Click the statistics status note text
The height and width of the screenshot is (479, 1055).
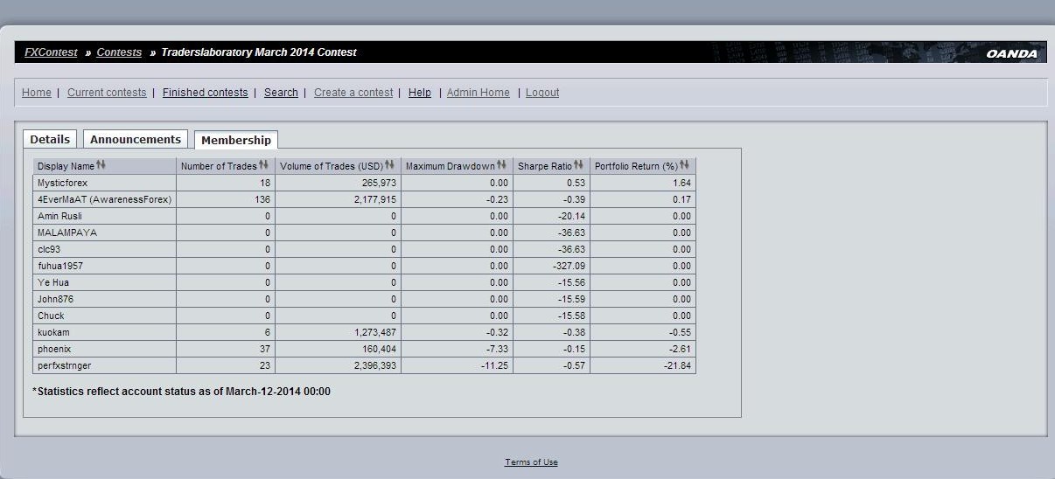click(x=181, y=392)
